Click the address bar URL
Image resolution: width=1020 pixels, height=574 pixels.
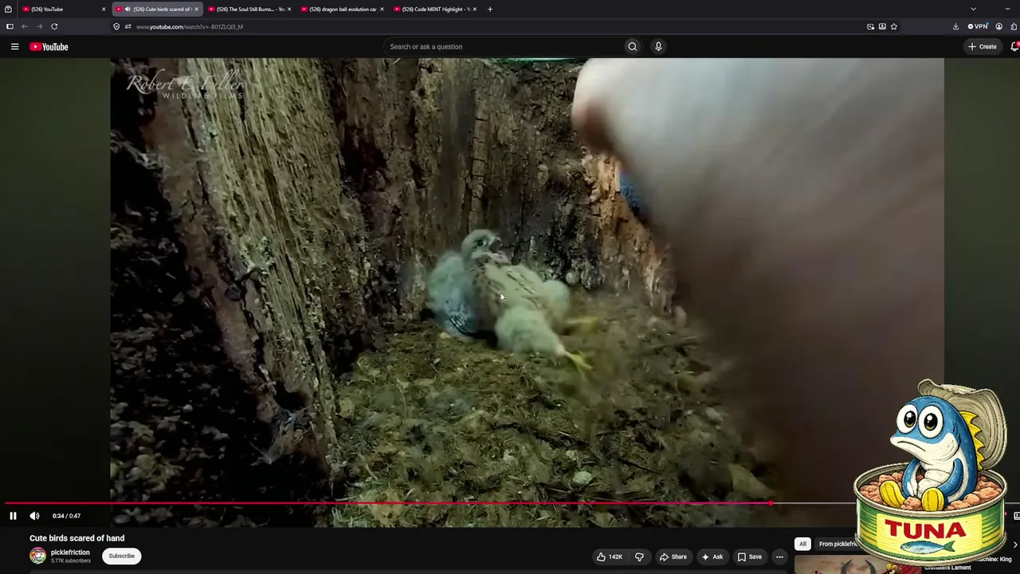[x=190, y=27]
